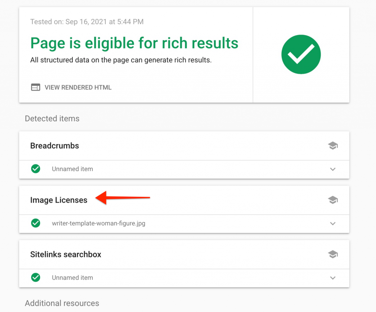
Task: Open the Sitelinks searchbox graduation cap icon
Action: pyautogui.click(x=333, y=254)
